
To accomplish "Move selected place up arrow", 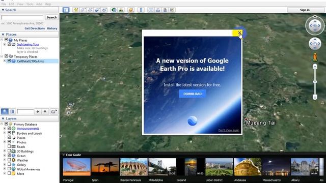I will click(38, 111).
